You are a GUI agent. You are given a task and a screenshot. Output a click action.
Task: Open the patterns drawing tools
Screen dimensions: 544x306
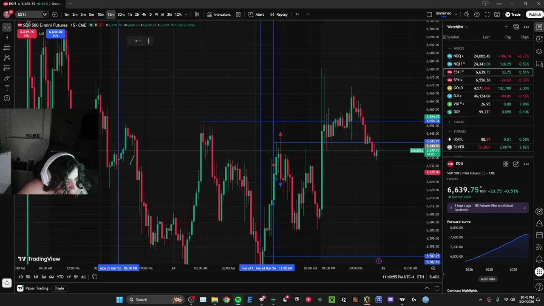7,57
